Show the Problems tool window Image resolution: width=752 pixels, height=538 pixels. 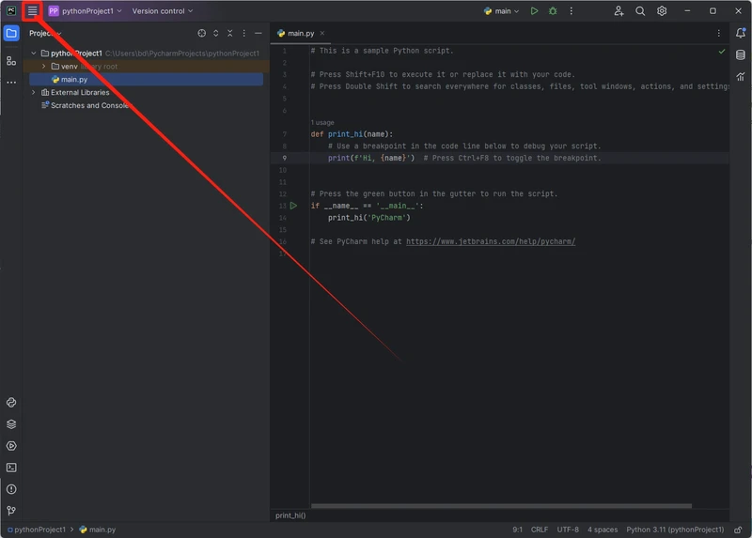click(11, 489)
